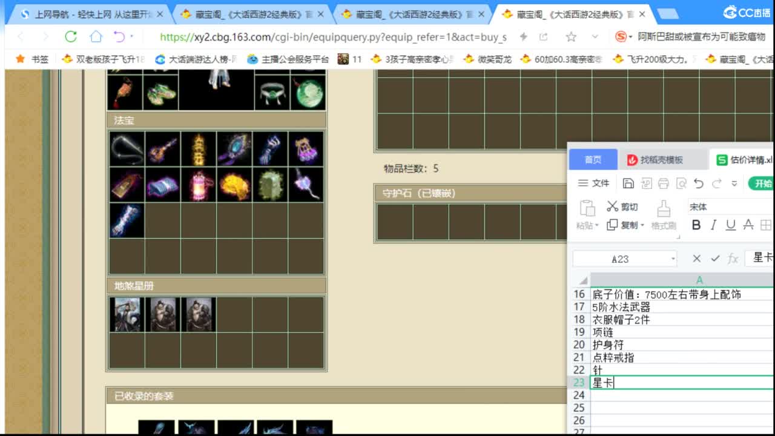Activate the 格式刷 format painter

(664, 216)
